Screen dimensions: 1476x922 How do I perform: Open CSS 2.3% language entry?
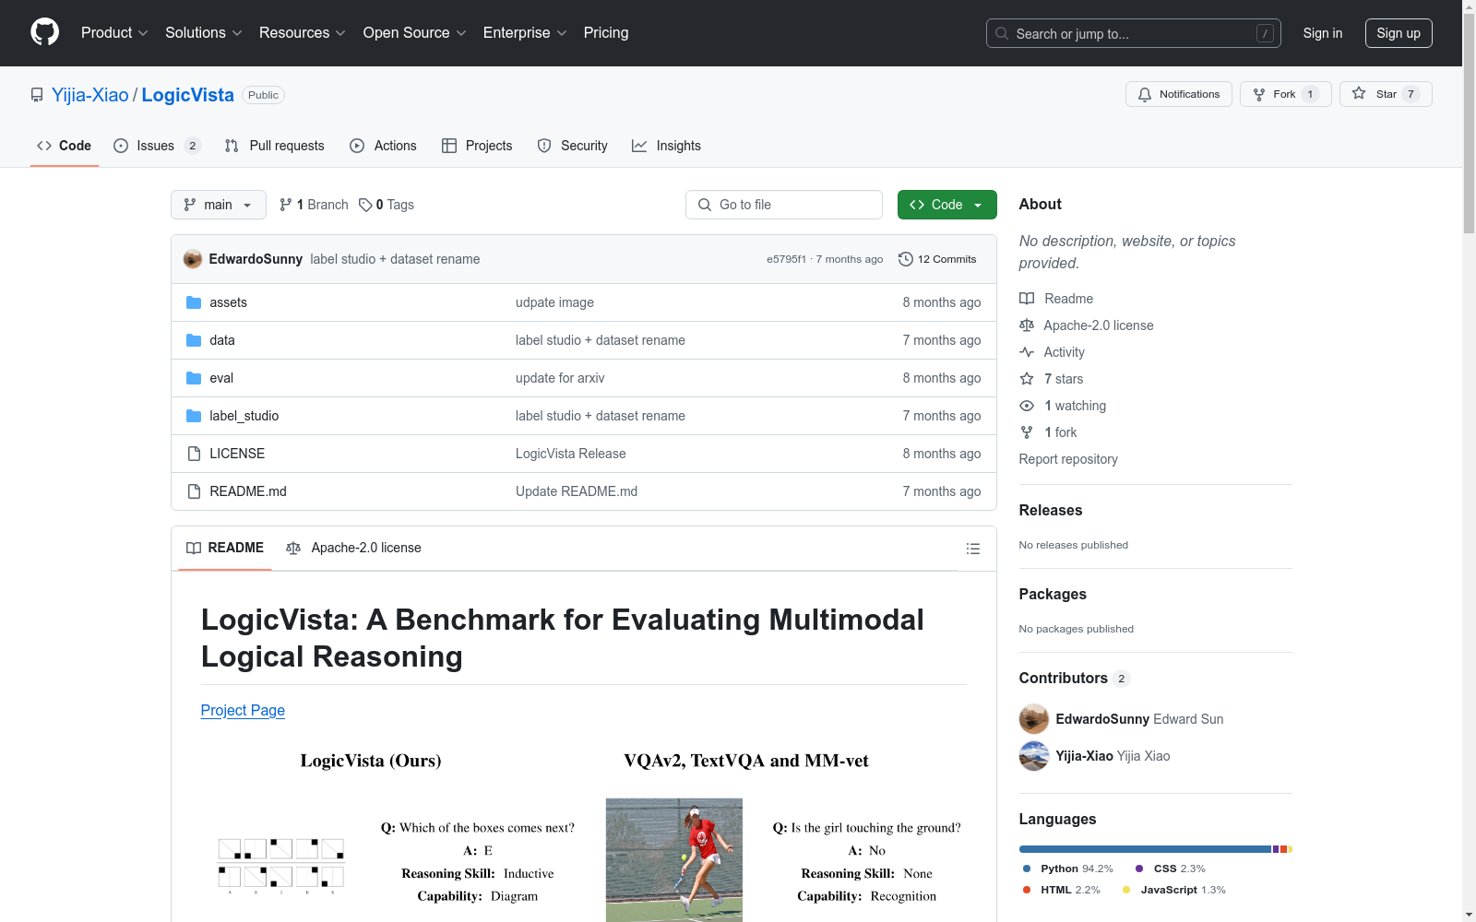point(1171,869)
